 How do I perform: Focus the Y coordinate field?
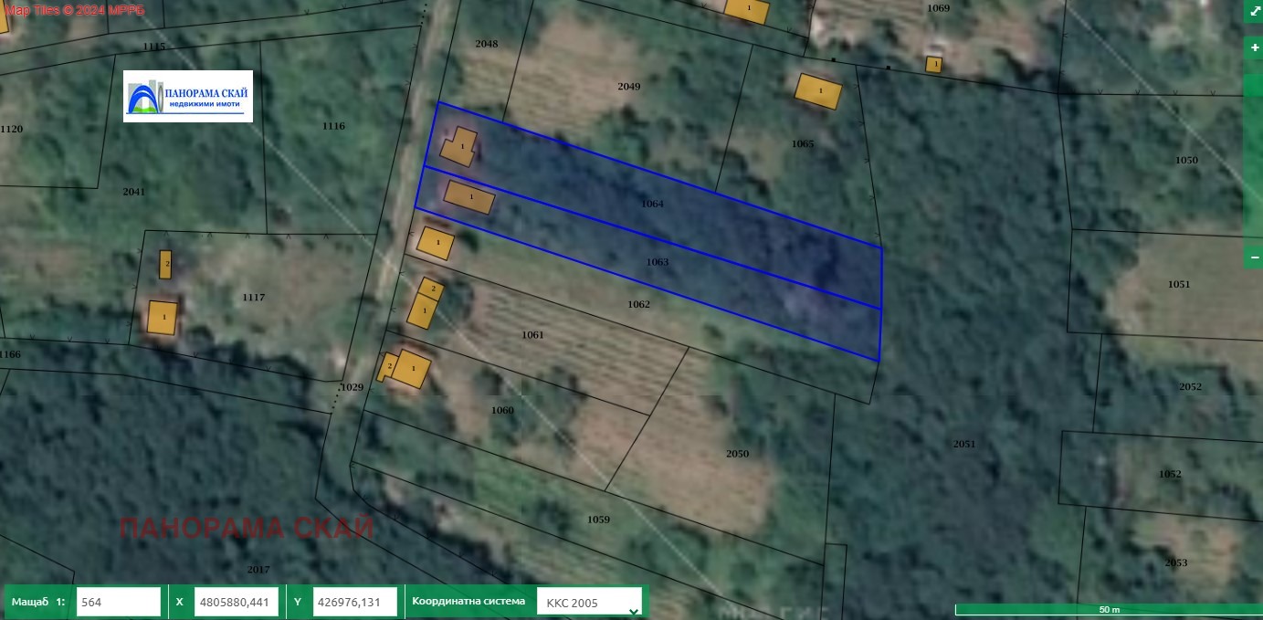[x=354, y=602]
